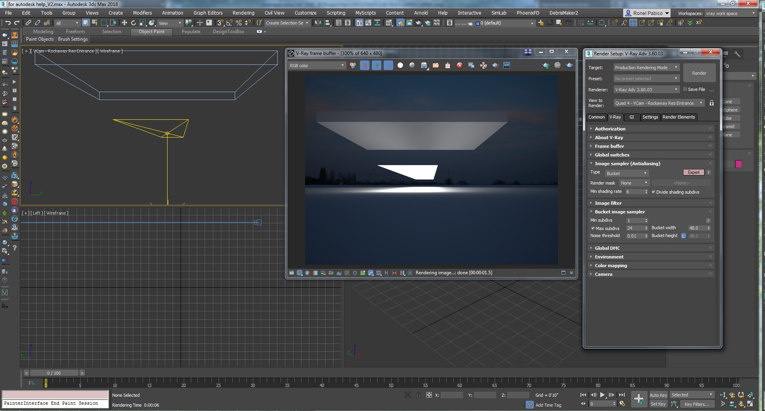Viewport: 765px width, 411px height.
Task: Switch to alpha channel white circle
Action: (400, 65)
